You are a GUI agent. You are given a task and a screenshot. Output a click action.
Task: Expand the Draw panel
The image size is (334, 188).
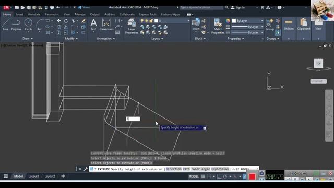tap(28, 39)
